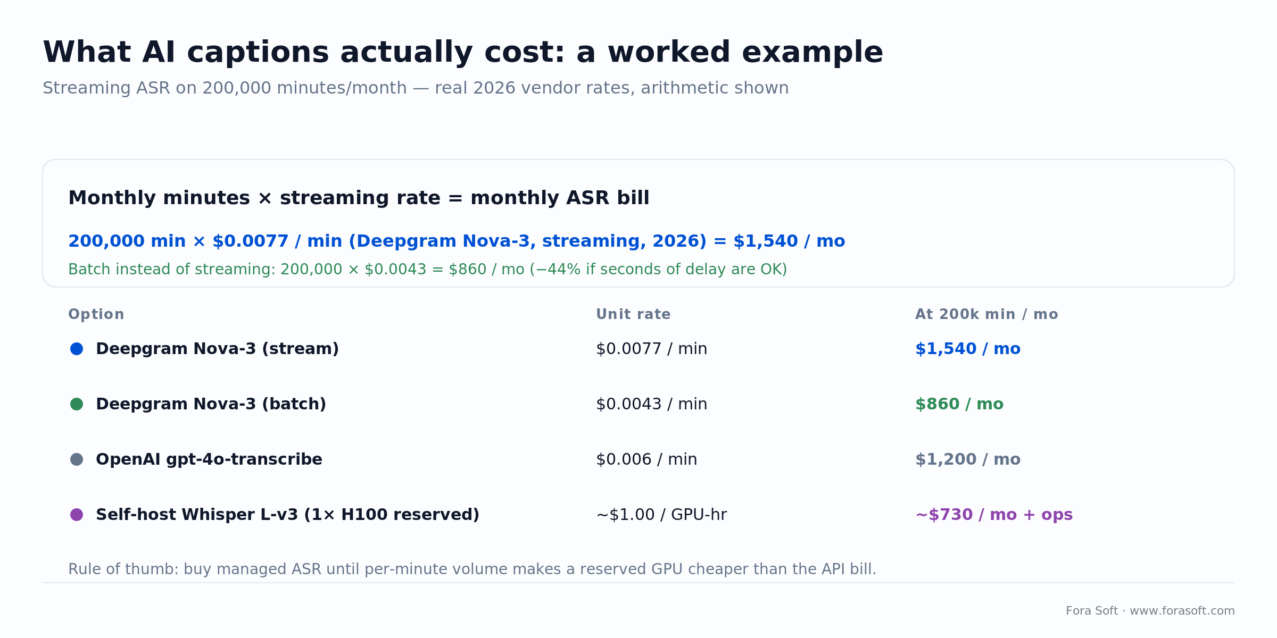Screen dimensions: 1277x638
Task: Click the '~$1.00 / GPU-hr' unit rate cell
Action: (661, 515)
